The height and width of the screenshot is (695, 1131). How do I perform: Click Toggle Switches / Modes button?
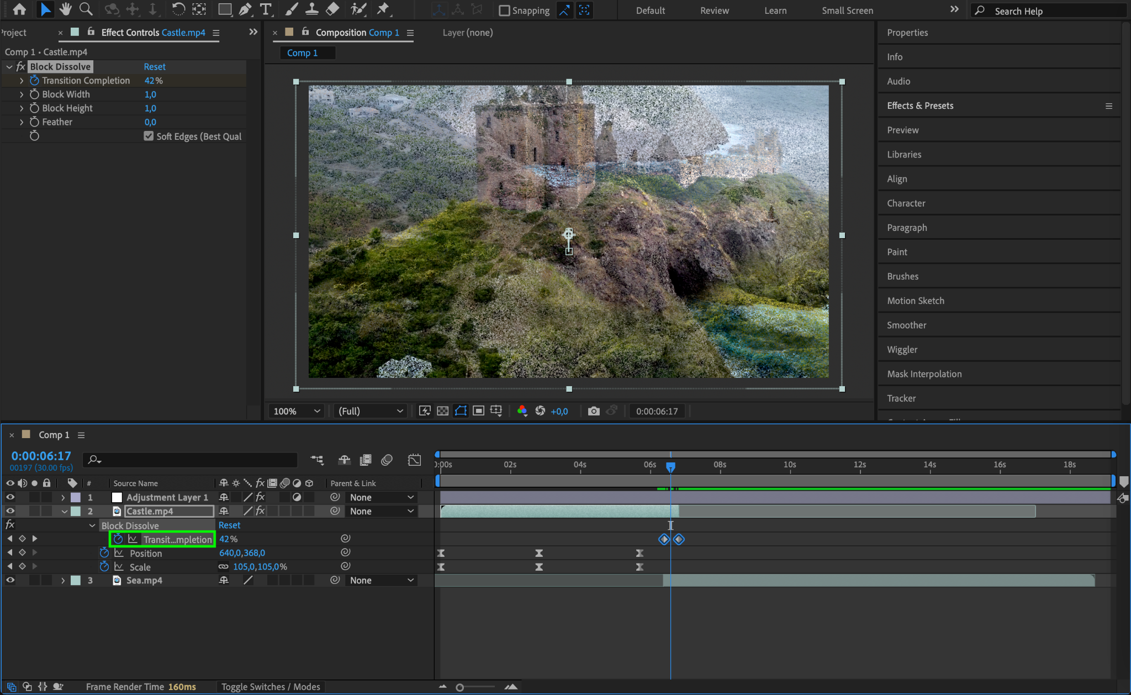[x=271, y=687]
